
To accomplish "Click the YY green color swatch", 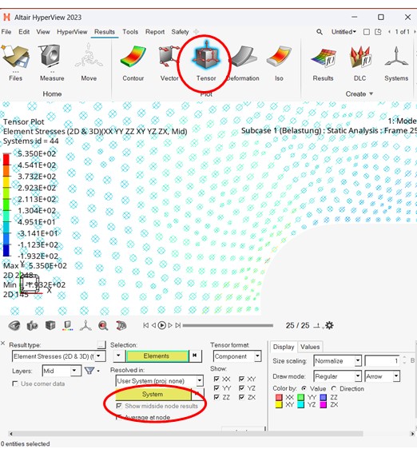I will (301, 398).
